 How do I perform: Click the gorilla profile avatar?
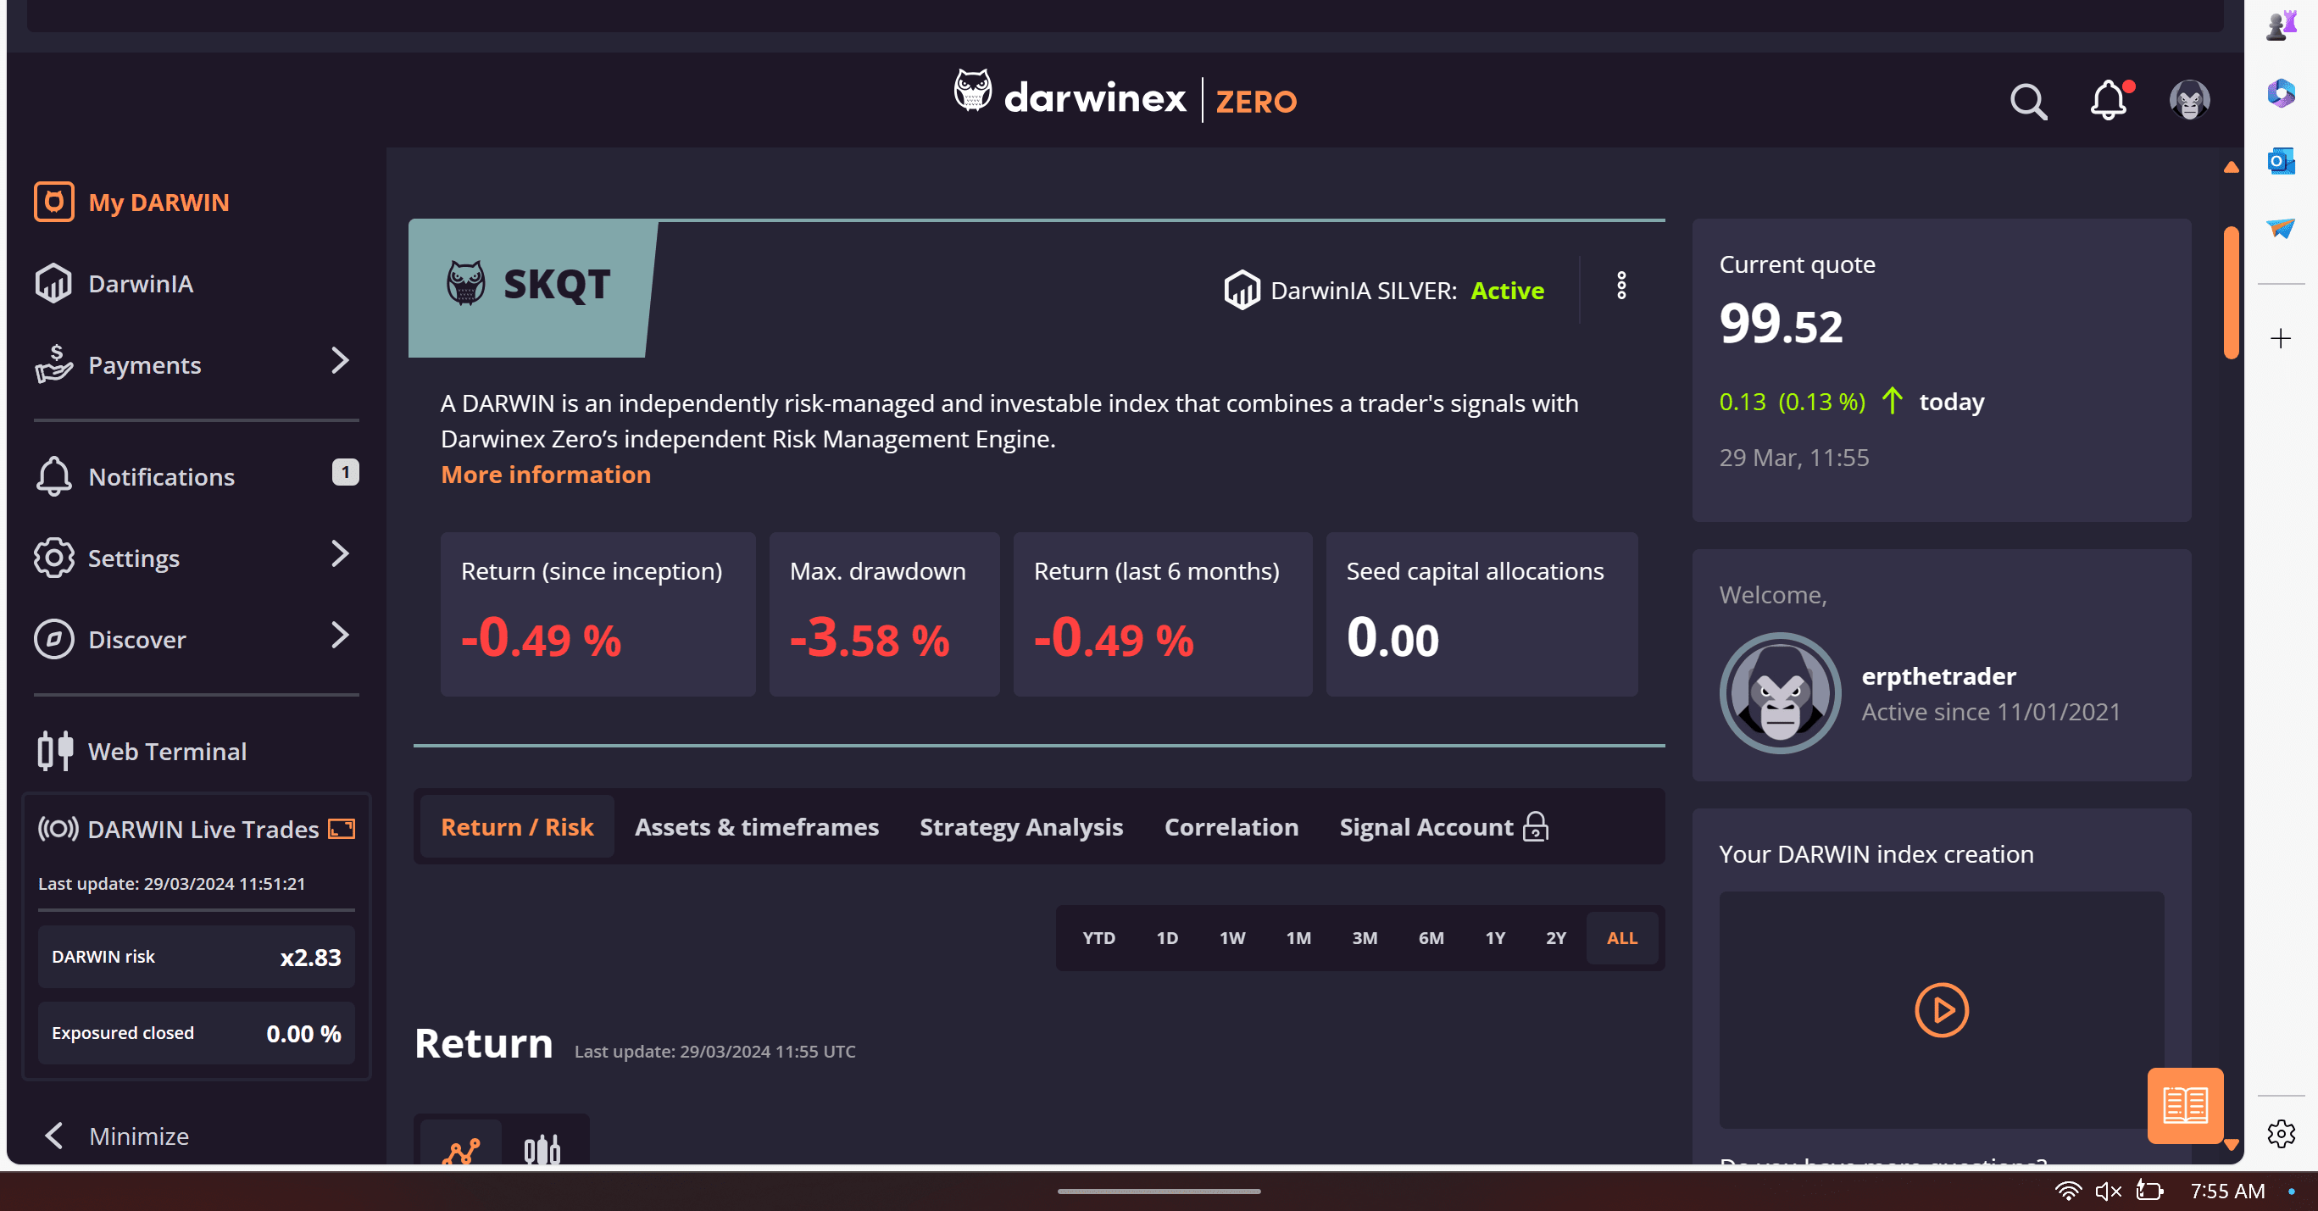coord(2189,100)
